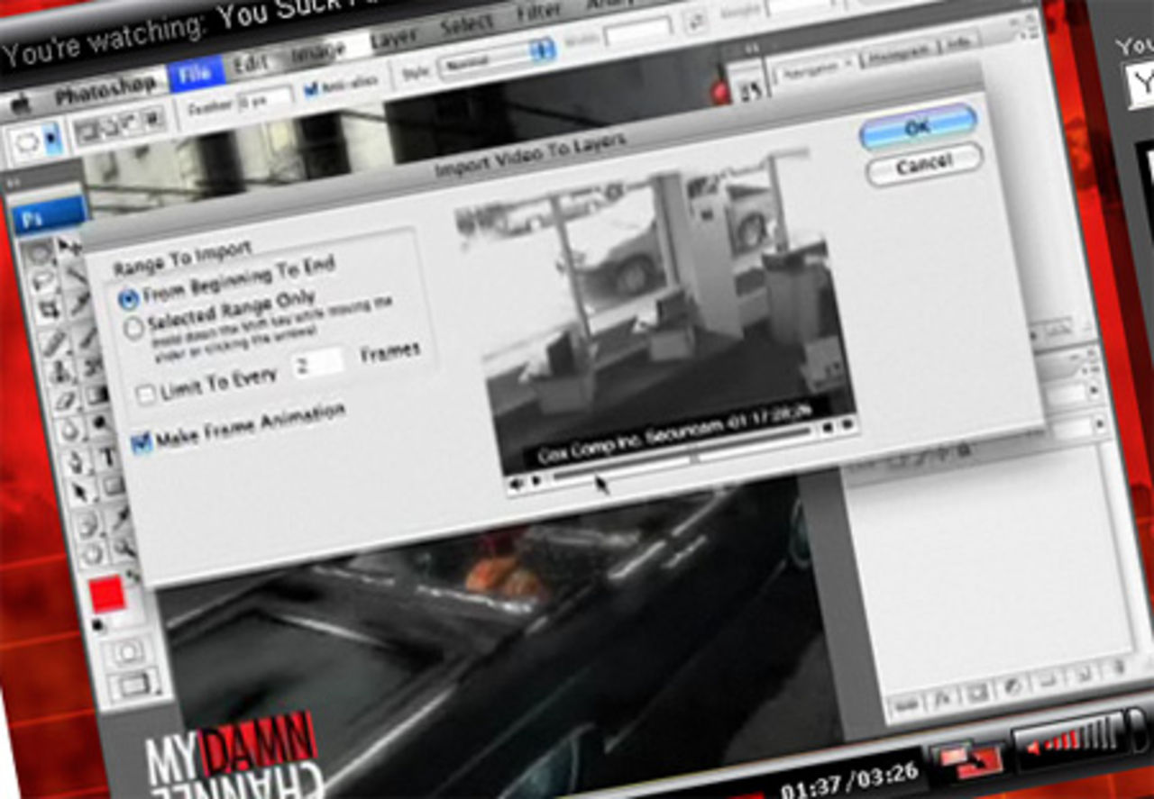This screenshot has height=799, width=1154.
Task: Toggle the Anti-alias checkbox in the options bar
Action: point(313,89)
